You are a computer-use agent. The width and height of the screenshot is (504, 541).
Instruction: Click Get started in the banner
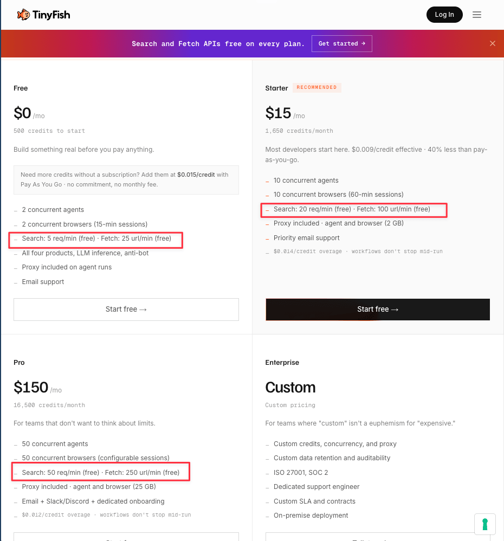[341, 43]
